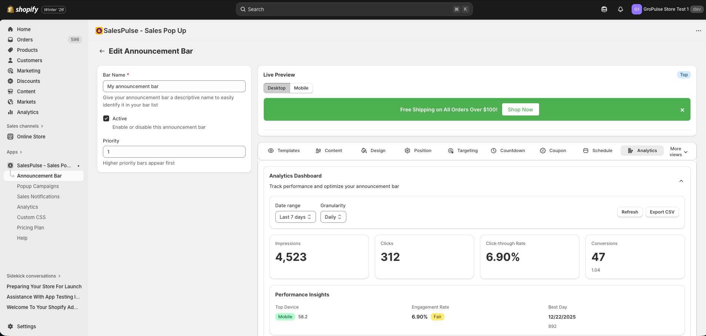Click the Priority input field
The width and height of the screenshot is (706, 336).
coord(174,152)
